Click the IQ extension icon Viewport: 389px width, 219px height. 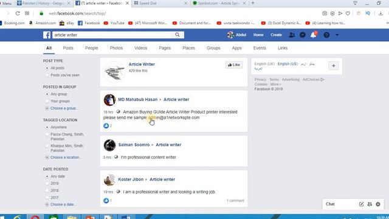point(368,13)
